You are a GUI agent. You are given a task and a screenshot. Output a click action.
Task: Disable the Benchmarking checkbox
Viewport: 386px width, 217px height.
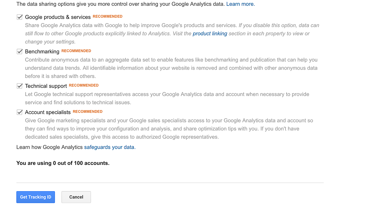(x=20, y=52)
